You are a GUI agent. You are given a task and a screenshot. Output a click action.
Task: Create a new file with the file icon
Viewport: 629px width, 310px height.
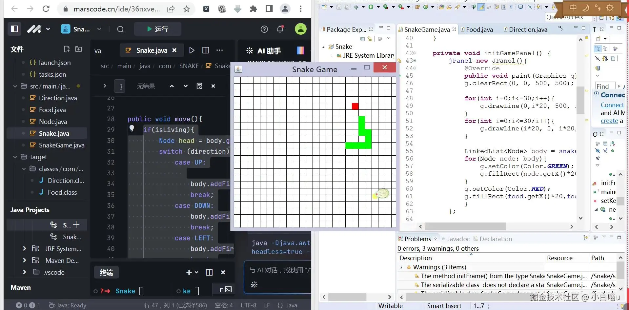tap(67, 49)
